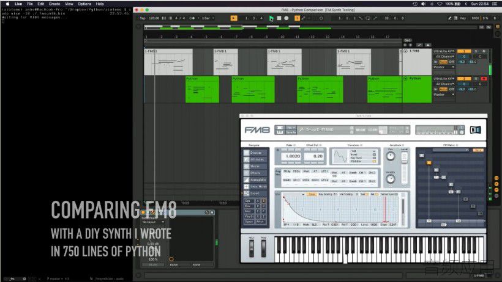502x282 pixels.
Task: Open the 1+2 waveform dropdown
Action: pyautogui.click(x=364, y=151)
